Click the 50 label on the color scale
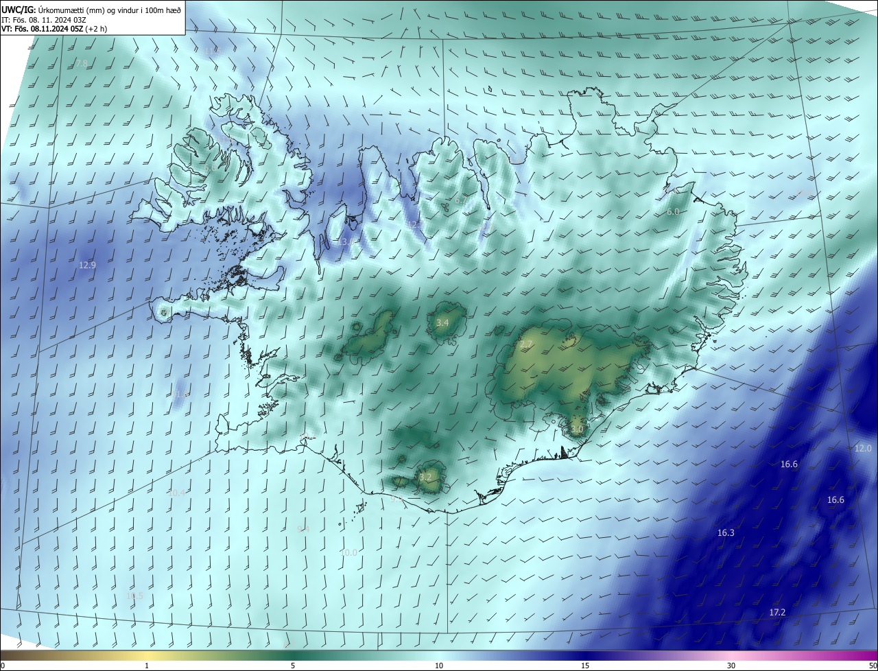Image resolution: width=878 pixels, height=671 pixels. 873,666
